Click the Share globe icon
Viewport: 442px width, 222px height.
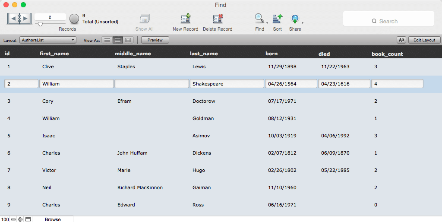295,19
